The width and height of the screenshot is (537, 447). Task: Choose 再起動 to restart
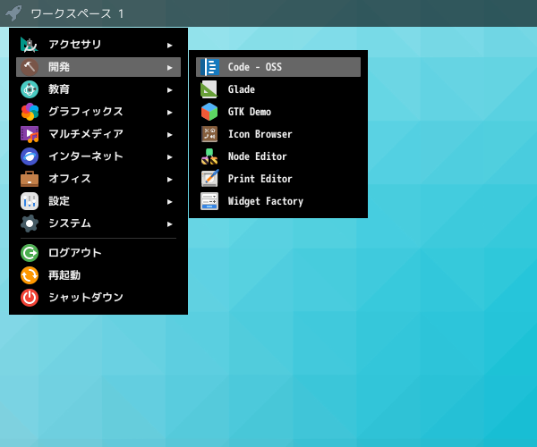[x=98, y=275]
